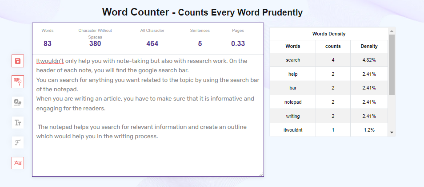Click the 'bar' word cell
Viewport: 424px width, 187px height.
pyautogui.click(x=293, y=88)
